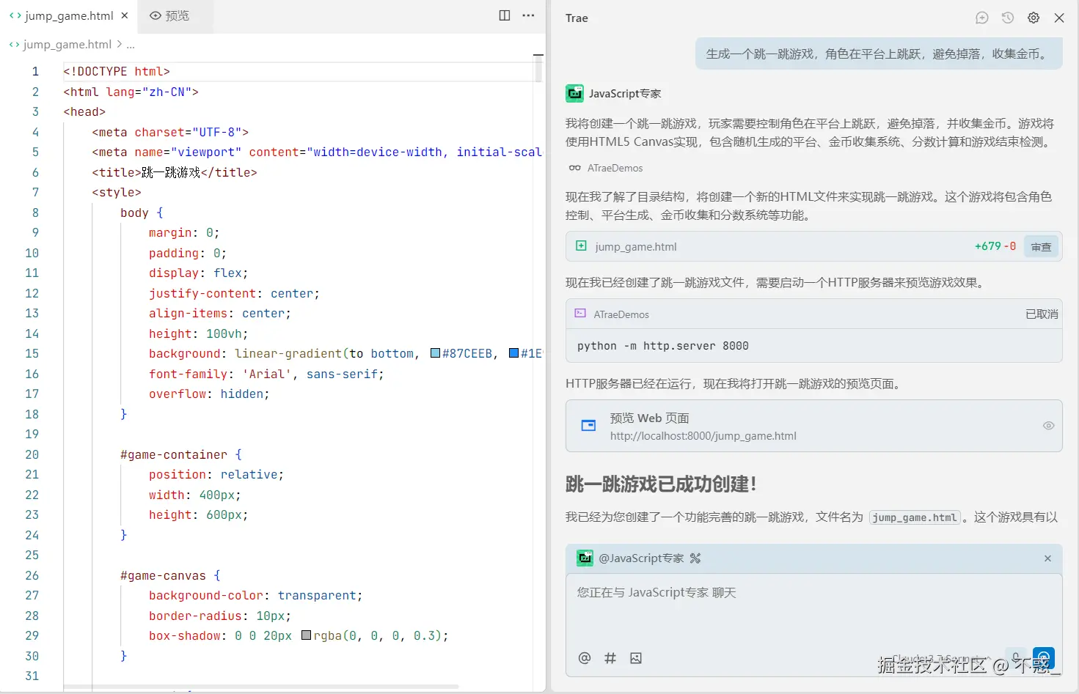The width and height of the screenshot is (1079, 694).
Task: Click the #game-container selector text
Action: coord(174,454)
